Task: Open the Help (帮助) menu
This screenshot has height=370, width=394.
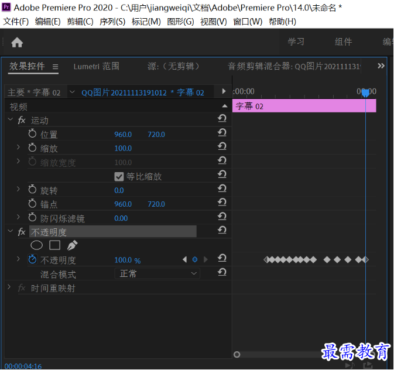Action: point(282,22)
